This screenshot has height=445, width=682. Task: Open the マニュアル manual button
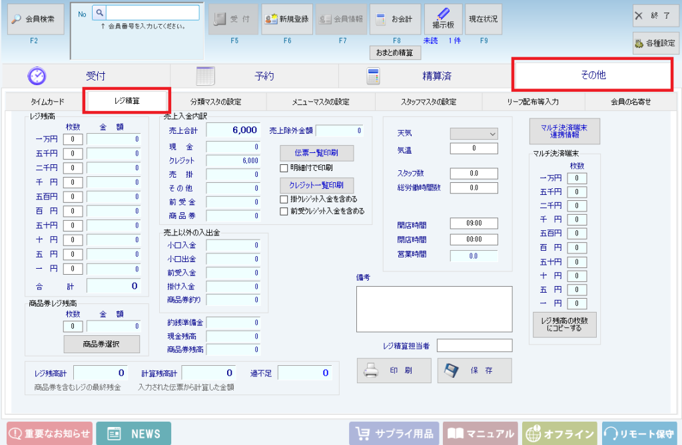point(480,434)
